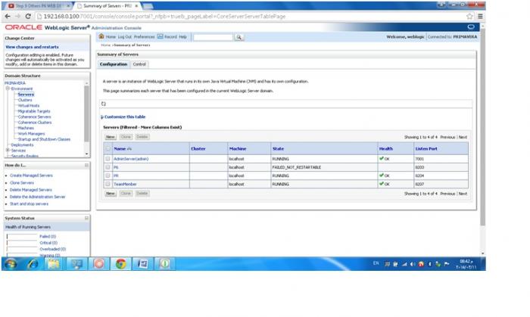The width and height of the screenshot is (530, 317).
Task: Click the main page vertical scrollbar
Action: point(483,129)
